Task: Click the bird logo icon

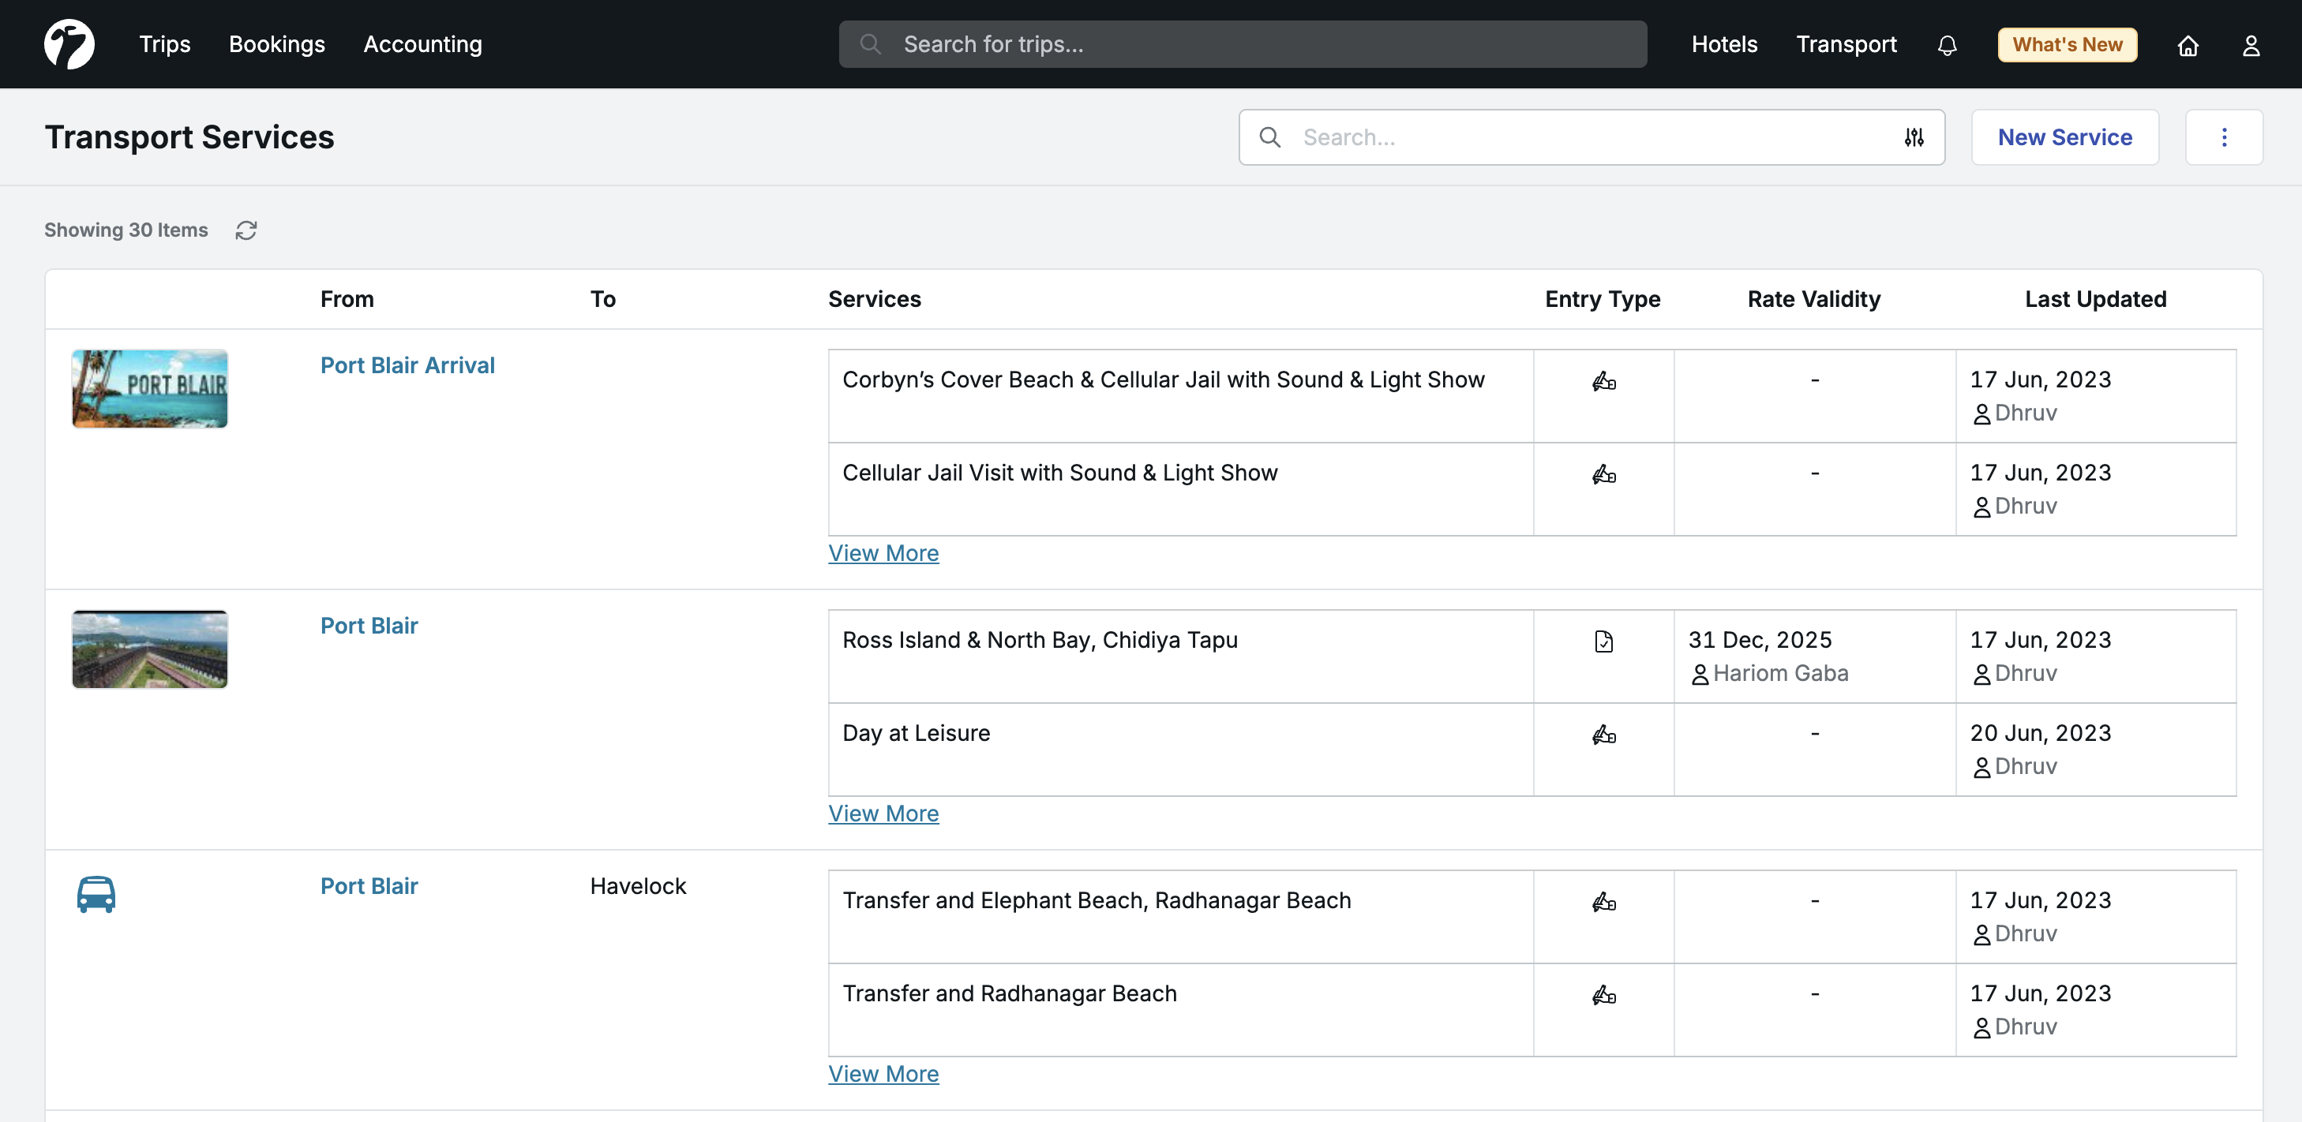Action: [69, 43]
